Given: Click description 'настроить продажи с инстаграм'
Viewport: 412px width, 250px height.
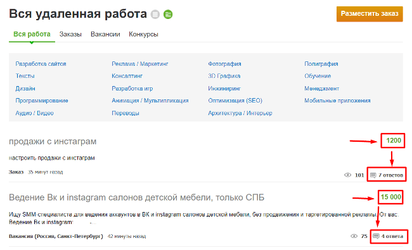Looking at the screenshot, I should tap(52, 158).
